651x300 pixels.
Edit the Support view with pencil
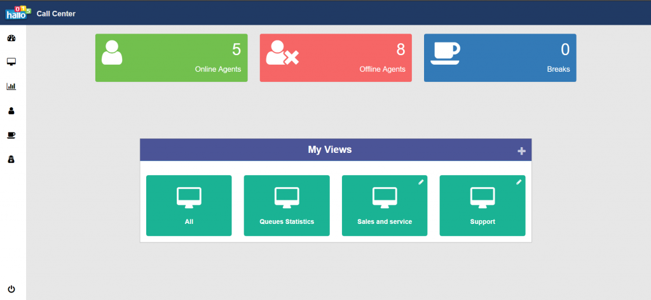tap(519, 182)
